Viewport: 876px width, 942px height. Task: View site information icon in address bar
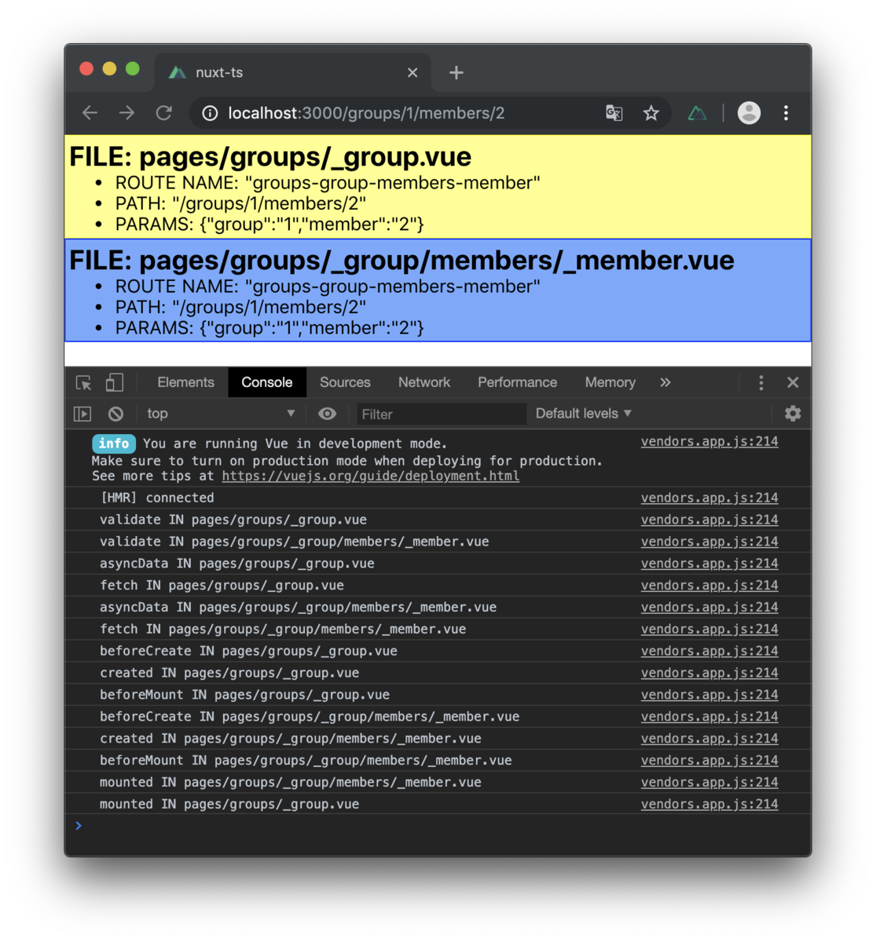pos(210,113)
